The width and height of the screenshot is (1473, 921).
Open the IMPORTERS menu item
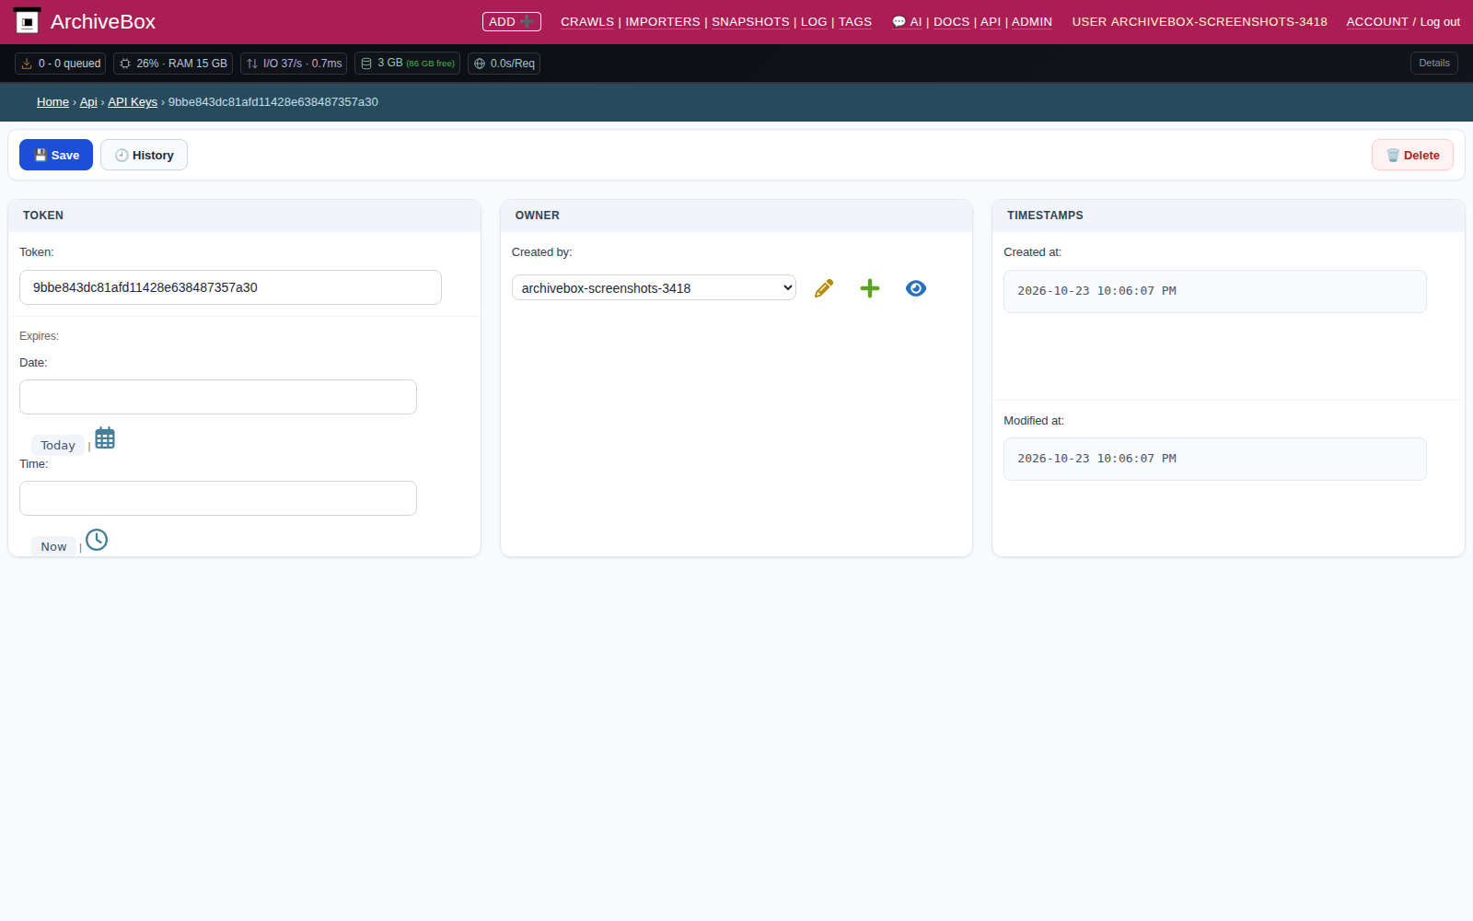663,21
